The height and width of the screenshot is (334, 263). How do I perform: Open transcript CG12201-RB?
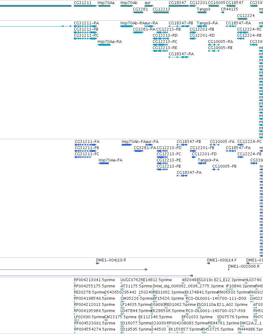pos(202,29)
